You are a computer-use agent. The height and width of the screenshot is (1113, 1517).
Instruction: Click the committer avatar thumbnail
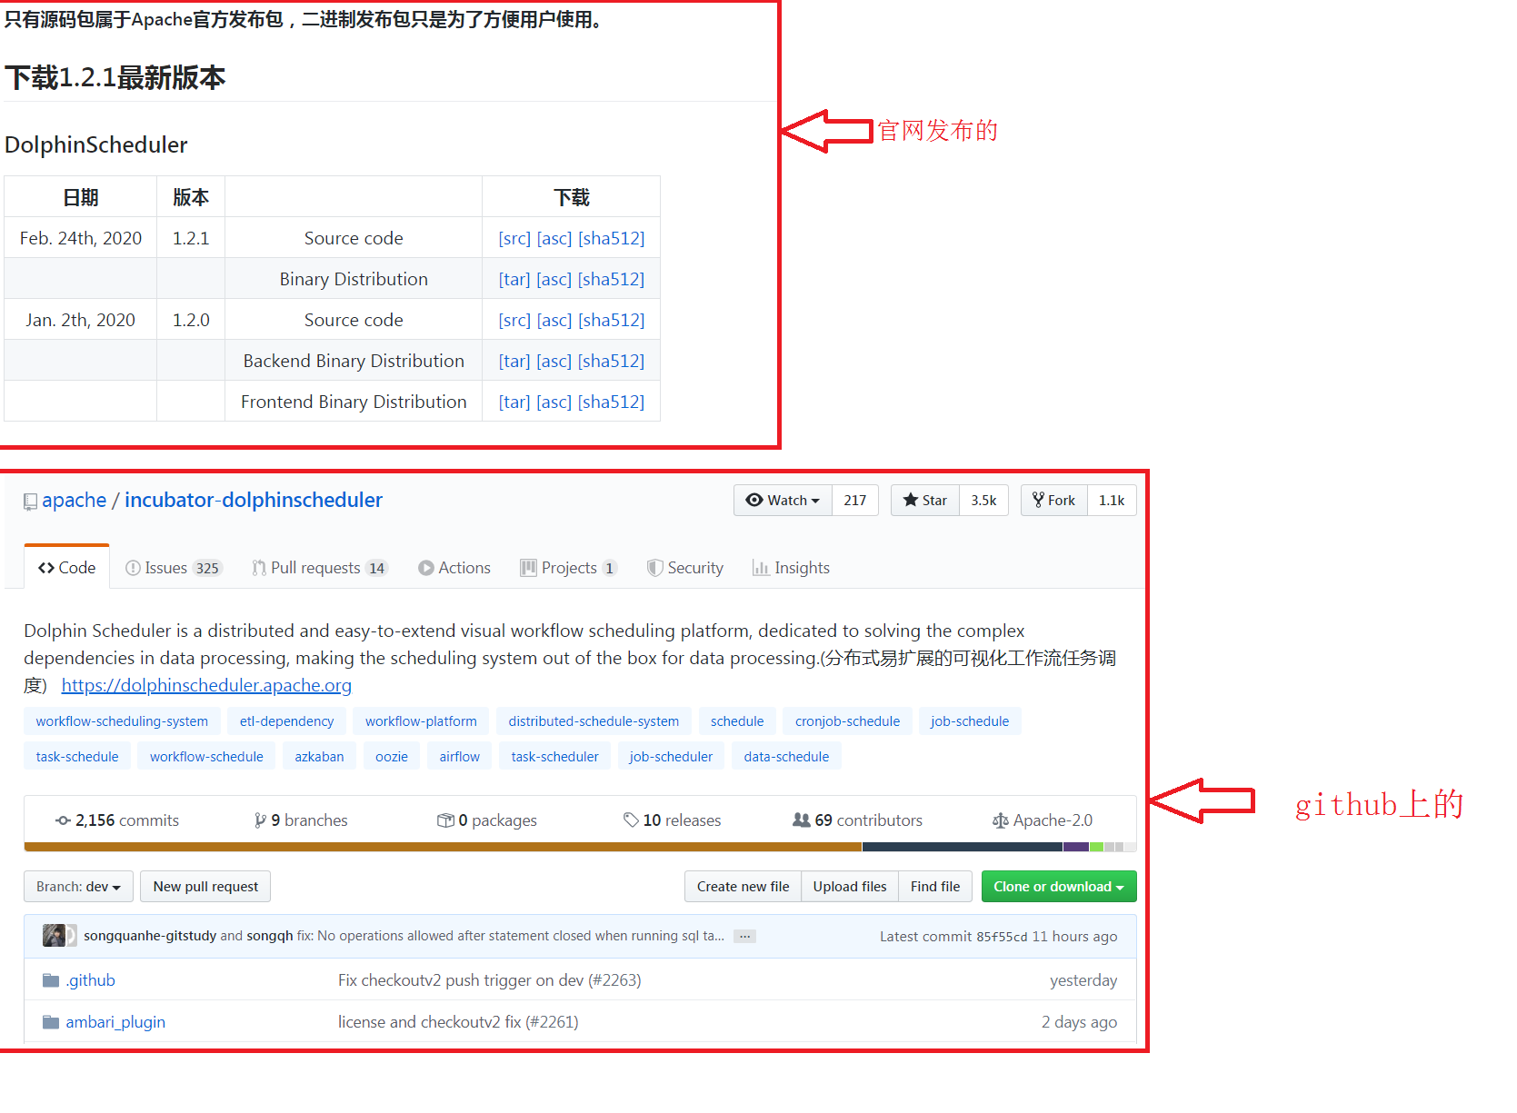click(55, 936)
